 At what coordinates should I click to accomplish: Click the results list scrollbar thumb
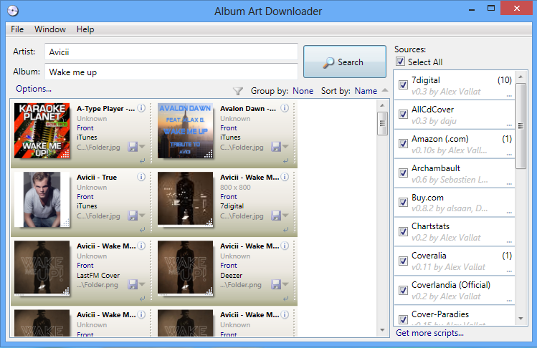click(382, 124)
